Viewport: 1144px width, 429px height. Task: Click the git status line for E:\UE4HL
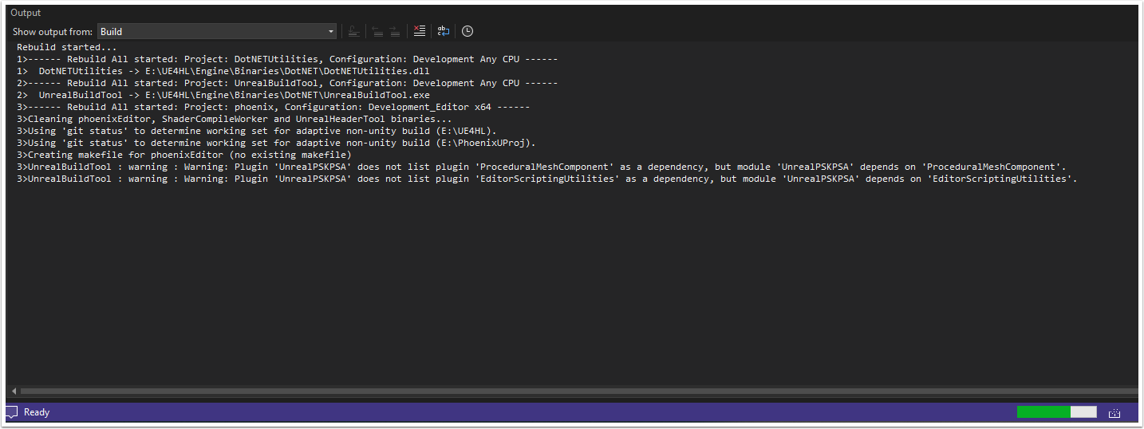pos(257,131)
